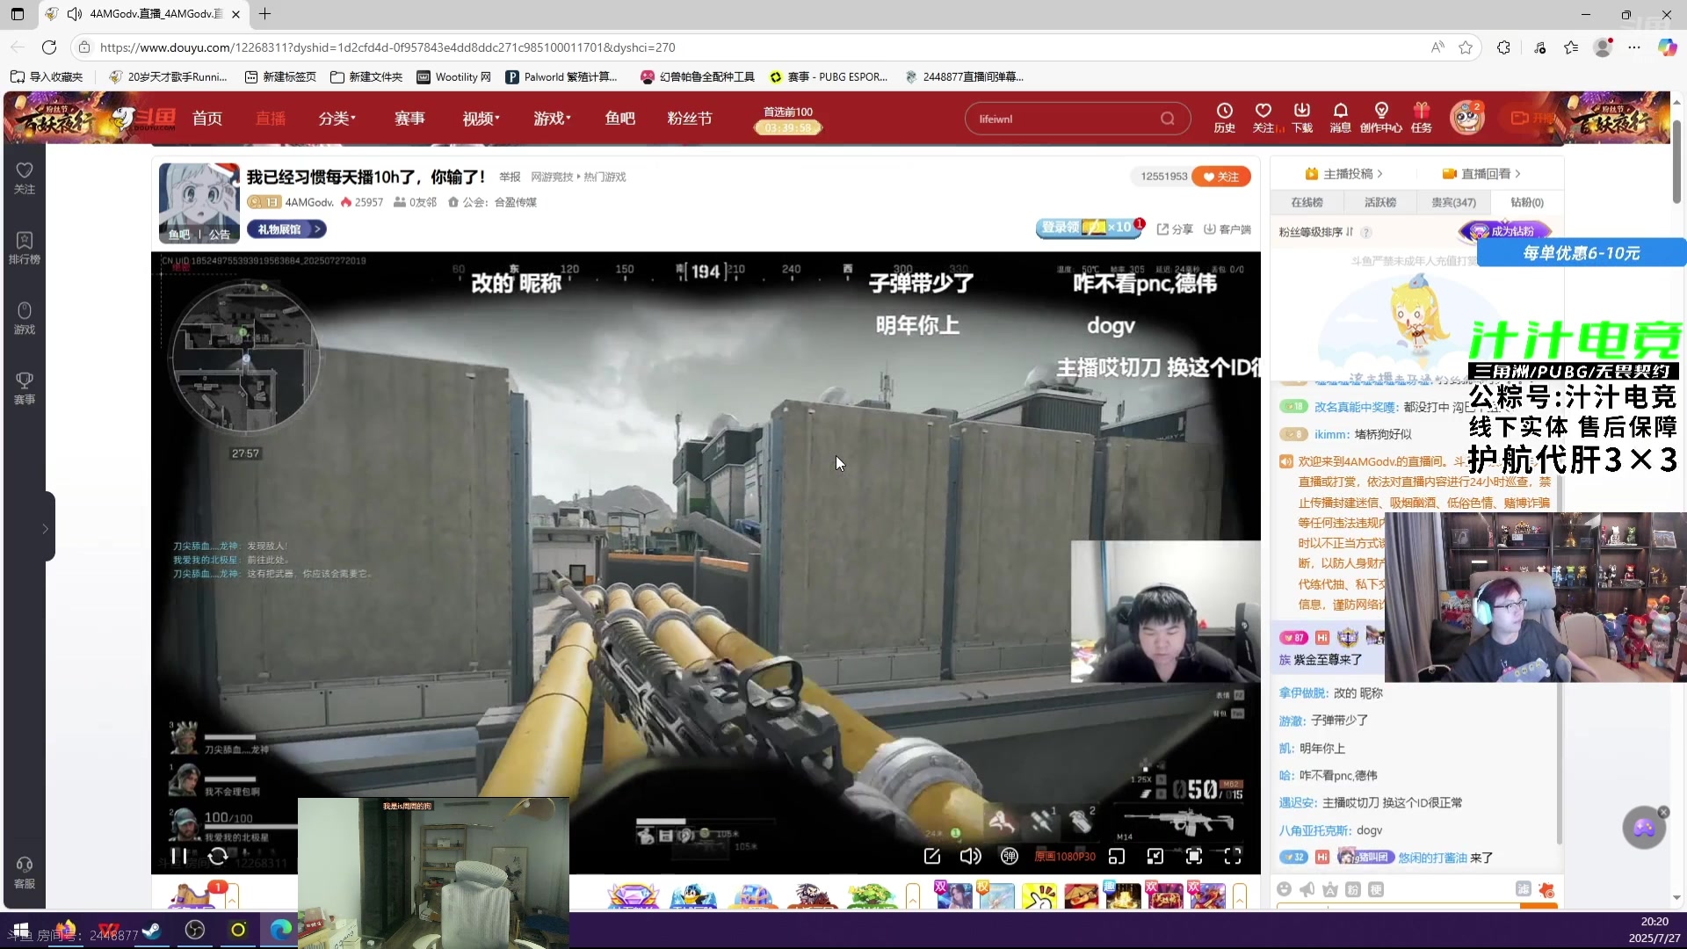This screenshot has width=1687, height=949.
Task: Open the 原画1080P30 quality selector
Action: pyautogui.click(x=1065, y=856)
